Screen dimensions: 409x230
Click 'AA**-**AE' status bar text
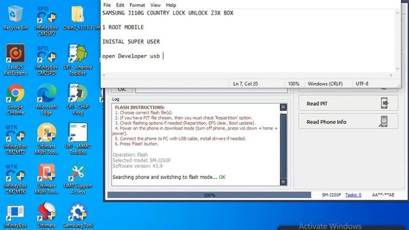(383, 195)
